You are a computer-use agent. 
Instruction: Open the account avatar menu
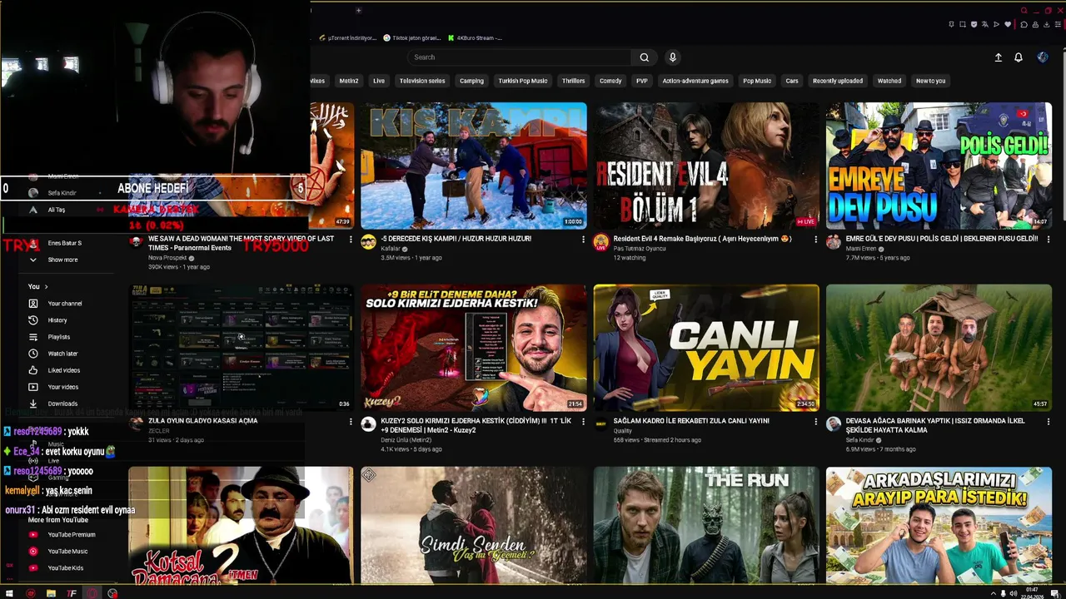coord(1043,57)
